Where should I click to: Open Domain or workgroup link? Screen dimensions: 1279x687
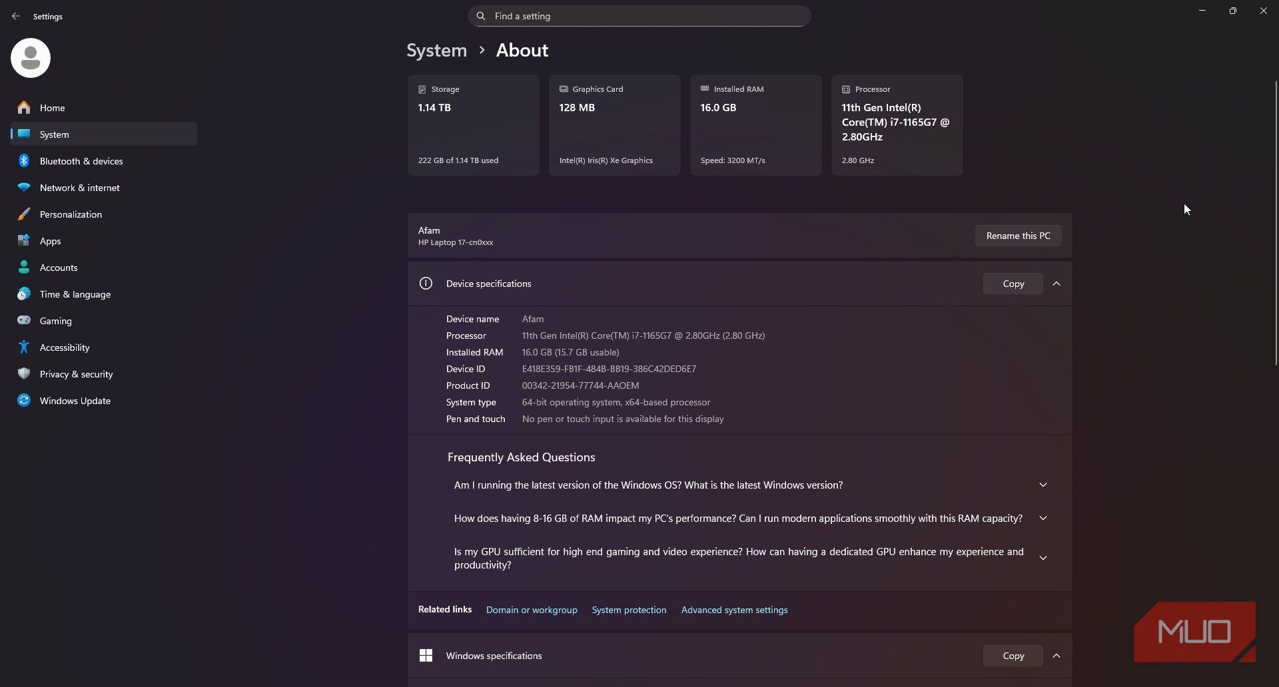532,610
